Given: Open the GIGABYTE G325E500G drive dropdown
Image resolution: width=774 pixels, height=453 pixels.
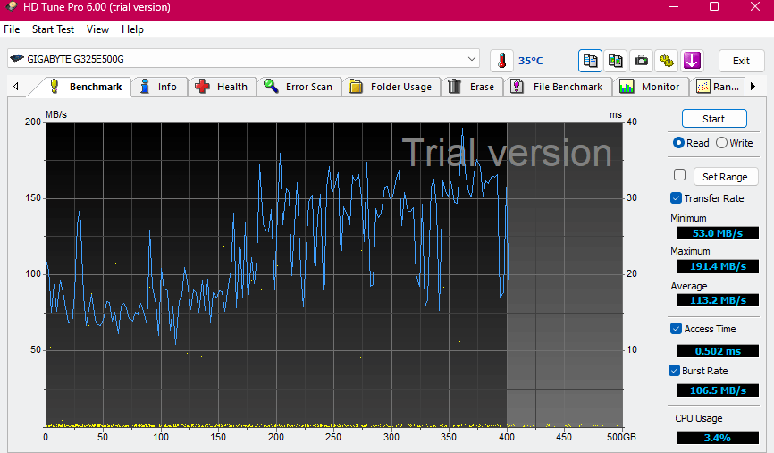Looking at the screenshot, I should [x=243, y=59].
